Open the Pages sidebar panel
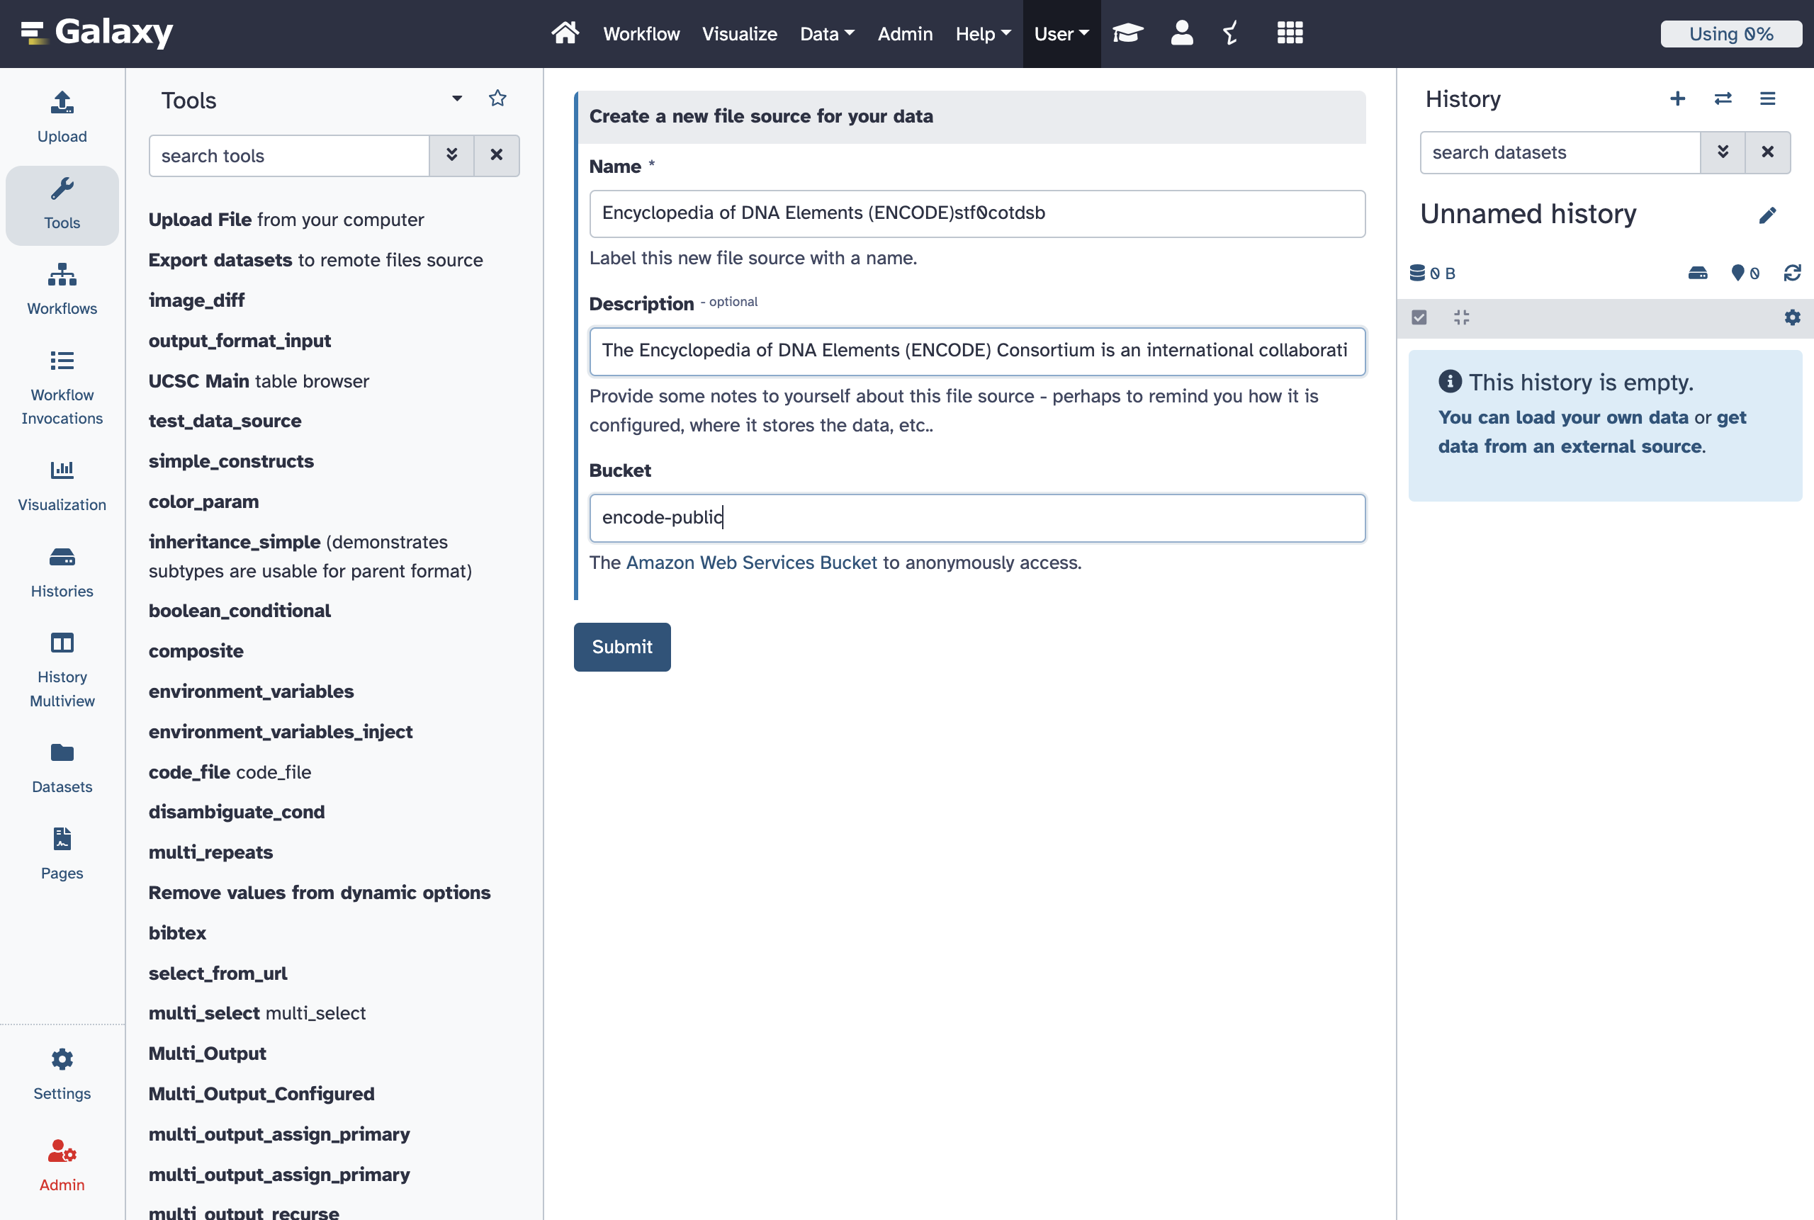The width and height of the screenshot is (1814, 1220). (x=62, y=853)
